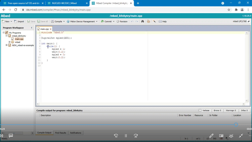
Task: Click the Save All toolbar button
Action: [43, 21]
